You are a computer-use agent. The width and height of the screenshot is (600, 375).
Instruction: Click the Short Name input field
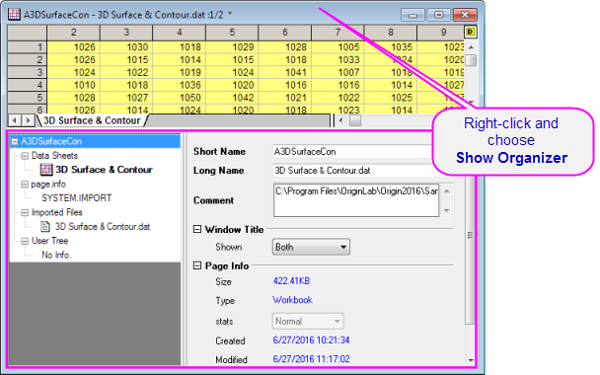(352, 152)
